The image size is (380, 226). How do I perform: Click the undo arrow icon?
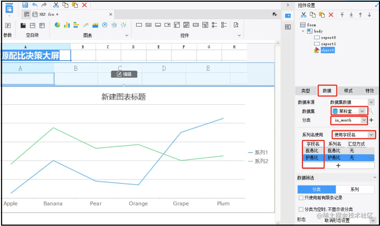click(34, 5)
